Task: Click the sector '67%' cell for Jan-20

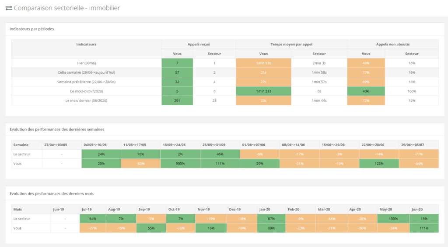Action: [x=271, y=219]
